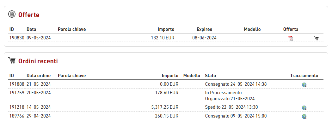Select offer ID 190830
Image resolution: width=332 pixels, height=121 pixels.
click(x=17, y=38)
